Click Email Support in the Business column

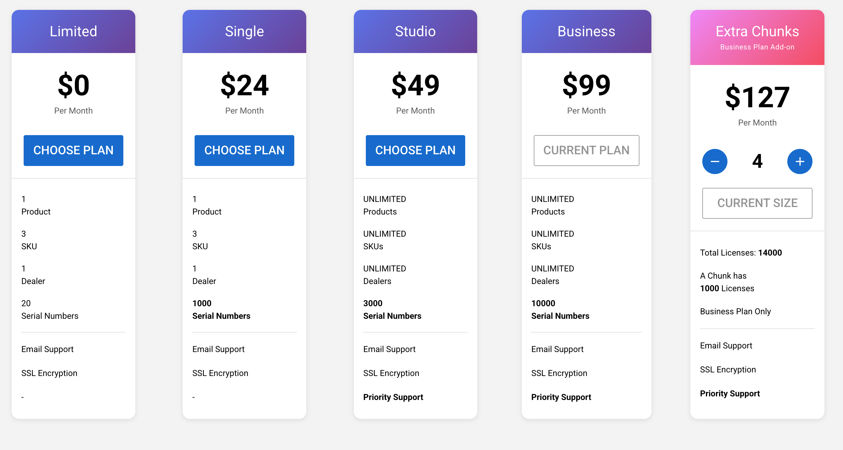557,349
